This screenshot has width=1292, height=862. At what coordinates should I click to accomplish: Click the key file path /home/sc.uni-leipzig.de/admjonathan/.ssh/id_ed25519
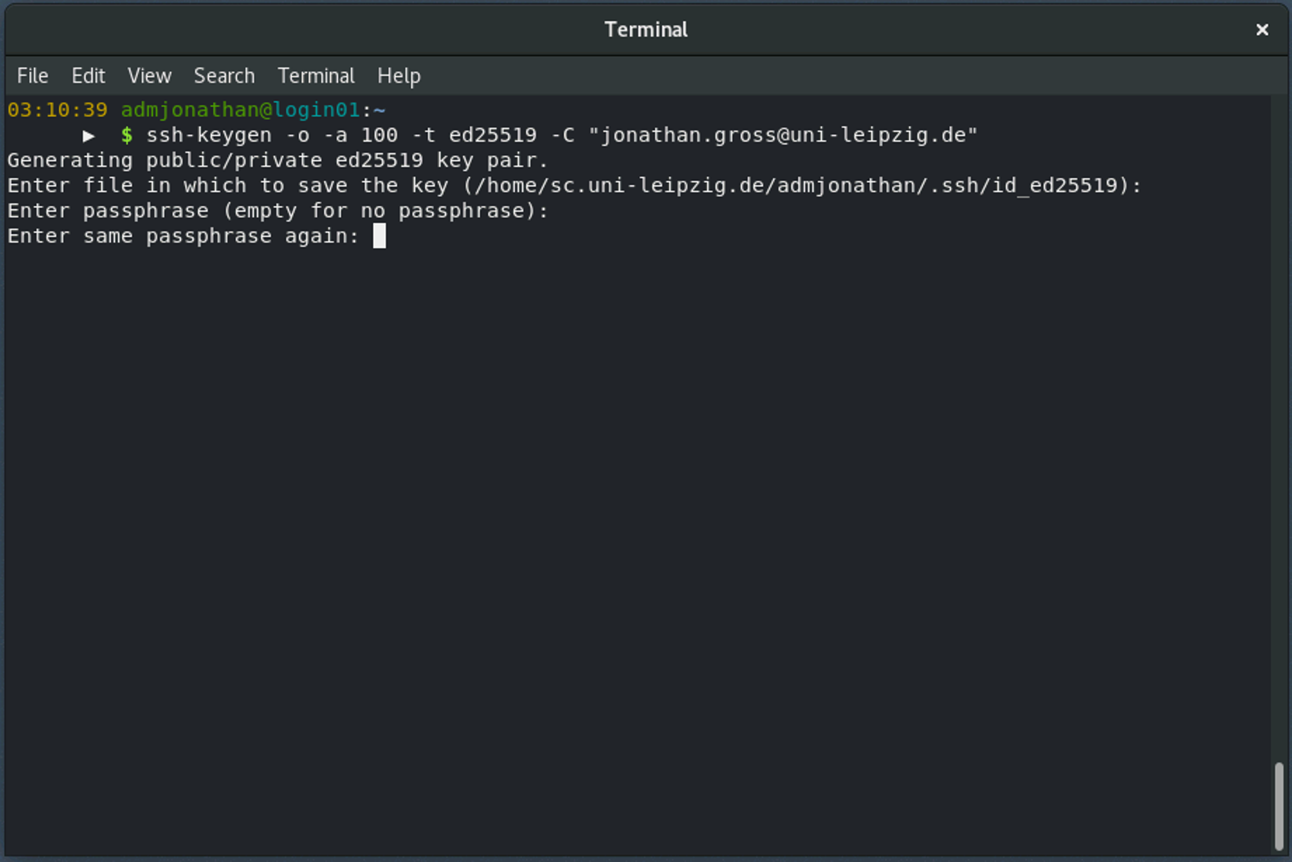[796, 186]
